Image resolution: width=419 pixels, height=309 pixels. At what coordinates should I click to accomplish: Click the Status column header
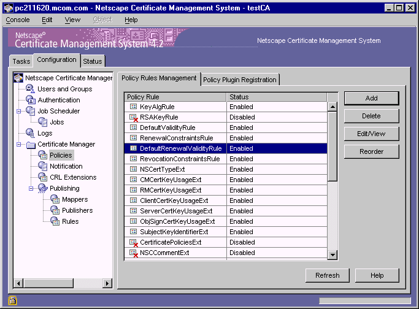(277, 97)
